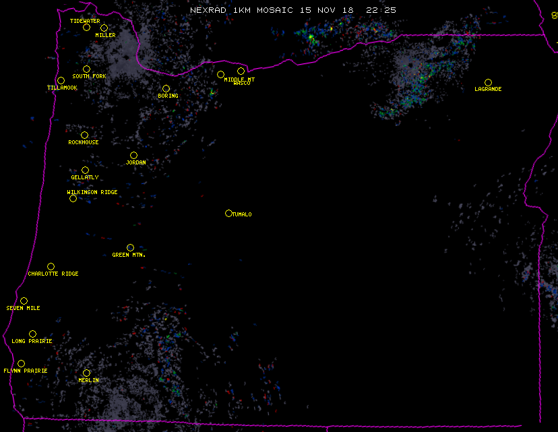
Task: Select the Tillamook circle marker on coast
Action: pos(61,81)
